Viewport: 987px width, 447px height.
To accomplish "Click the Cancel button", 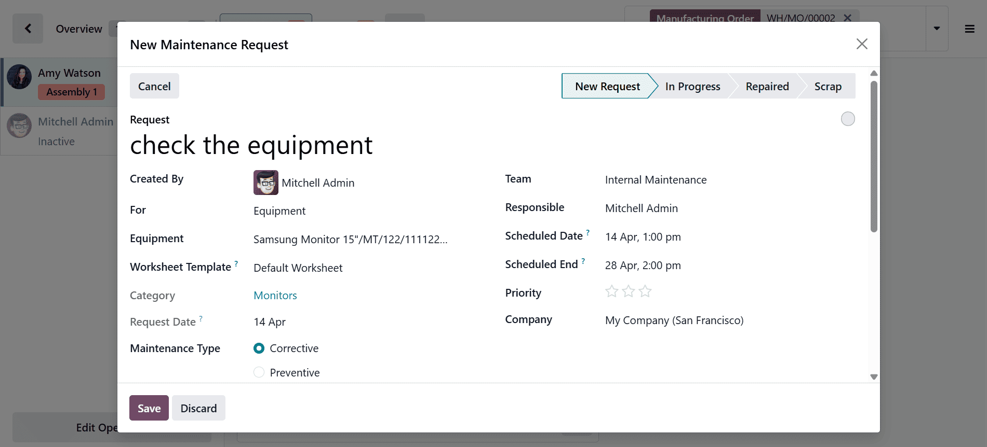I will click(154, 86).
